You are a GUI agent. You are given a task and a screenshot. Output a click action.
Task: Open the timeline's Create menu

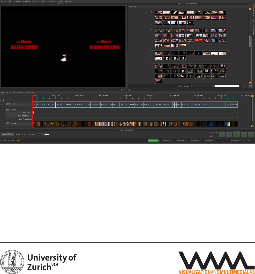click(4, 92)
